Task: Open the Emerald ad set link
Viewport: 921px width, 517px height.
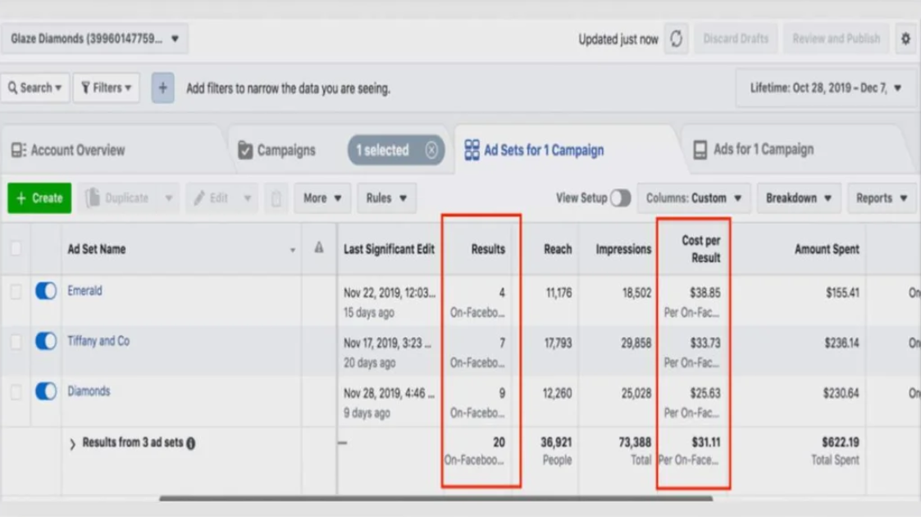Action: point(84,291)
